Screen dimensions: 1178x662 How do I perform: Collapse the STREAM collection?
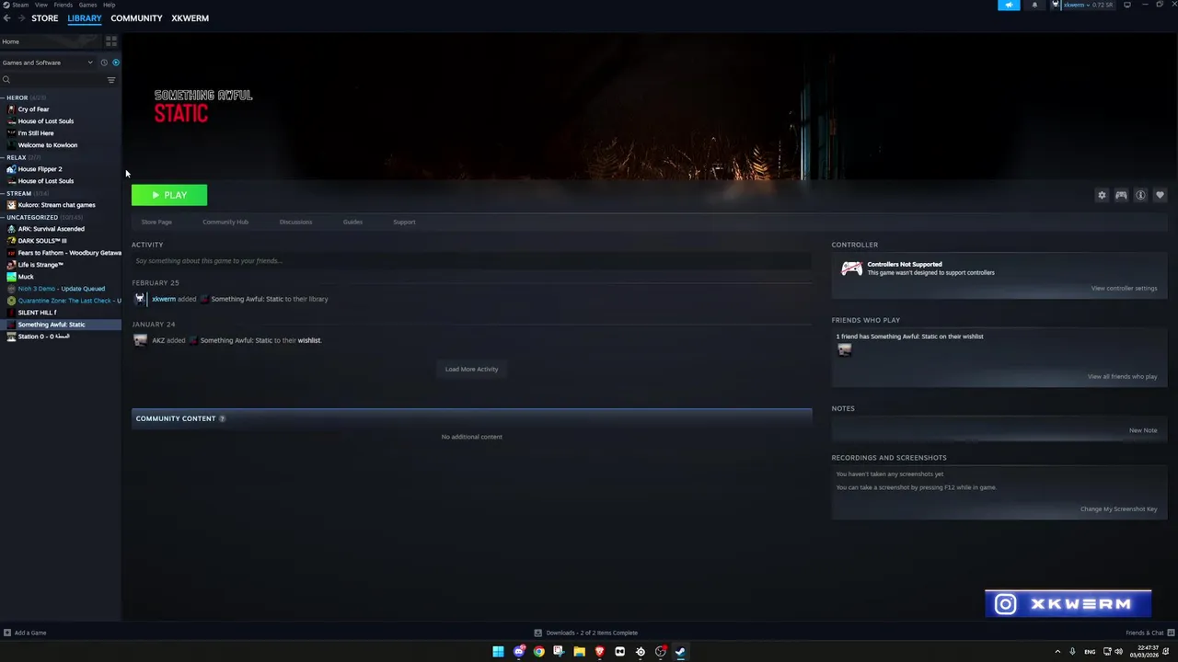(x=3, y=193)
